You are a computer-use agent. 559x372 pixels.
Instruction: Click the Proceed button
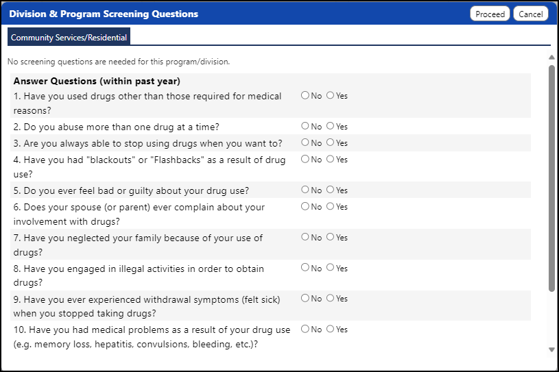click(x=490, y=14)
